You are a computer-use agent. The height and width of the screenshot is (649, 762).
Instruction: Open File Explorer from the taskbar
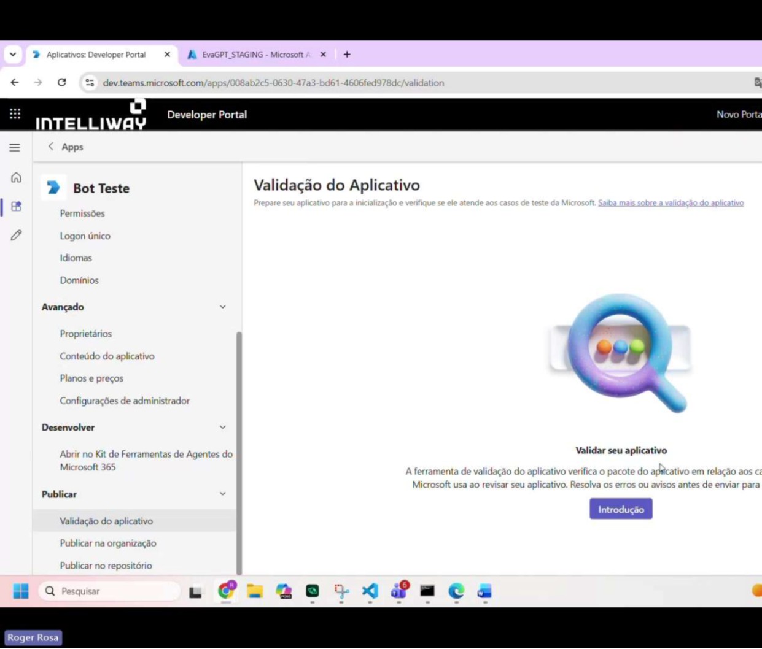coord(255,591)
